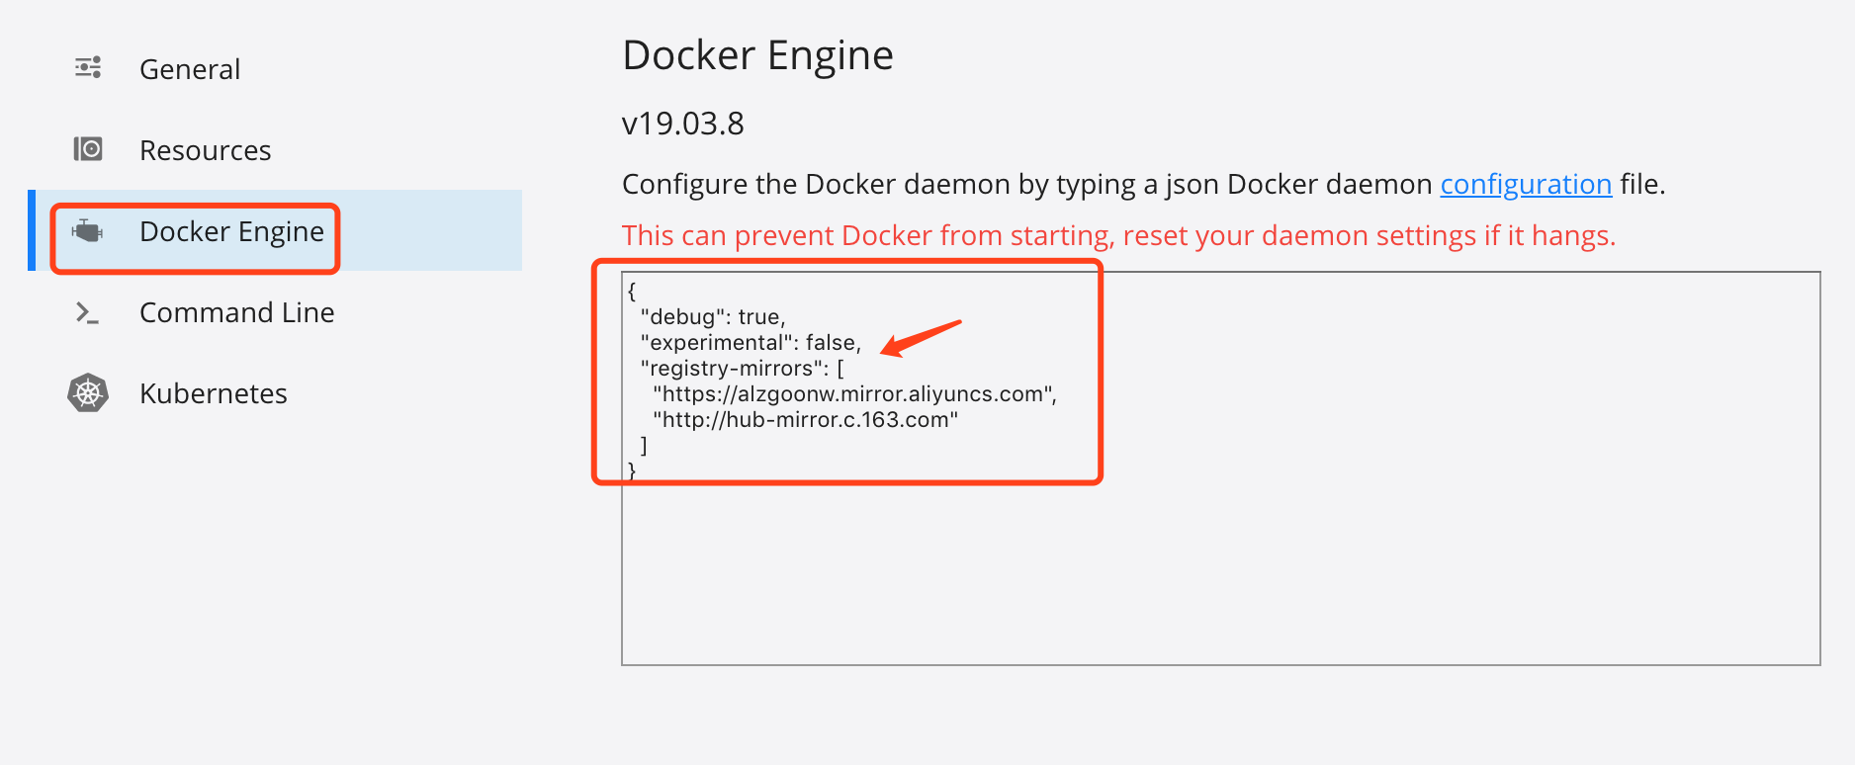This screenshot has height=765, width=1855.
Task: Click the aliyuncs mirror URL
Action: pos(854,393)
